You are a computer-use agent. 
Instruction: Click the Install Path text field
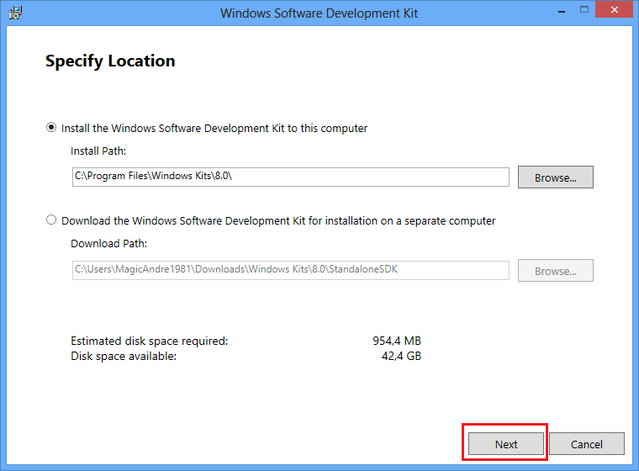coord(291,177)
